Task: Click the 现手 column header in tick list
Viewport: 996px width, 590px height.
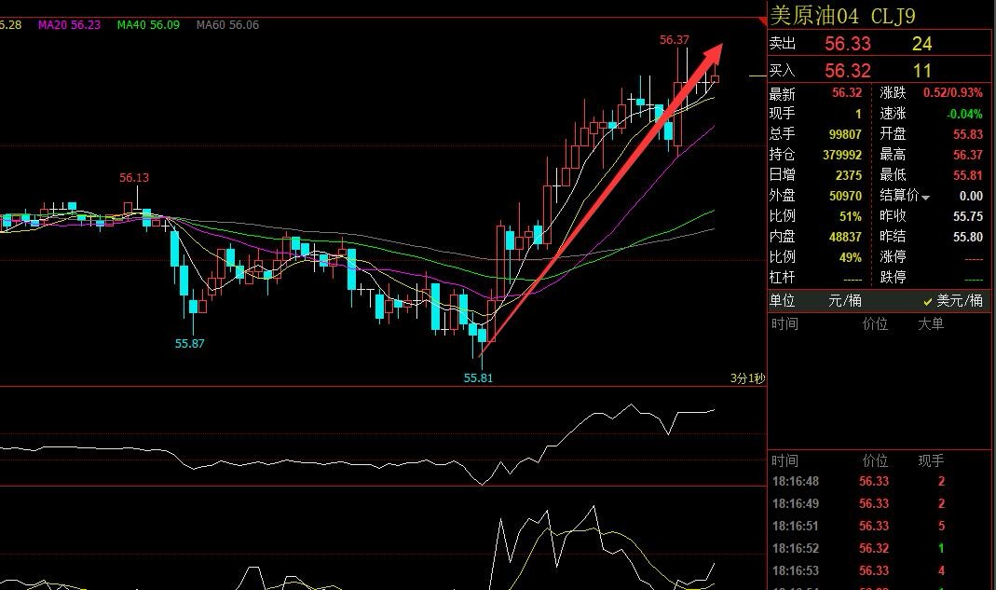Action: point(931,460)
